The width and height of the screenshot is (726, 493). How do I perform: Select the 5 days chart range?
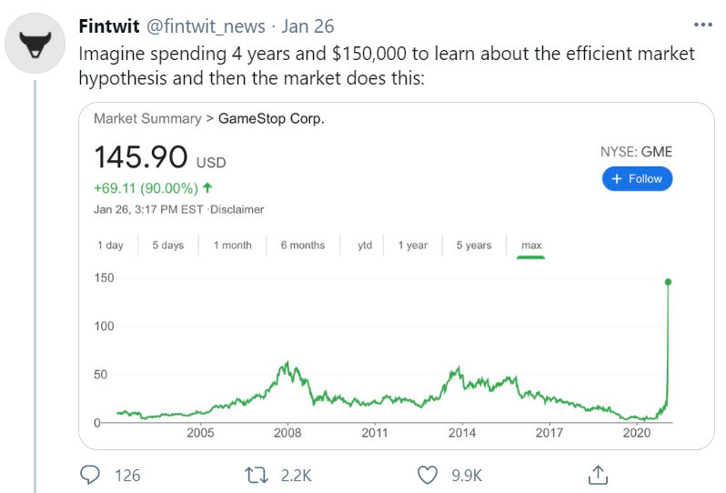pos(168,245)
